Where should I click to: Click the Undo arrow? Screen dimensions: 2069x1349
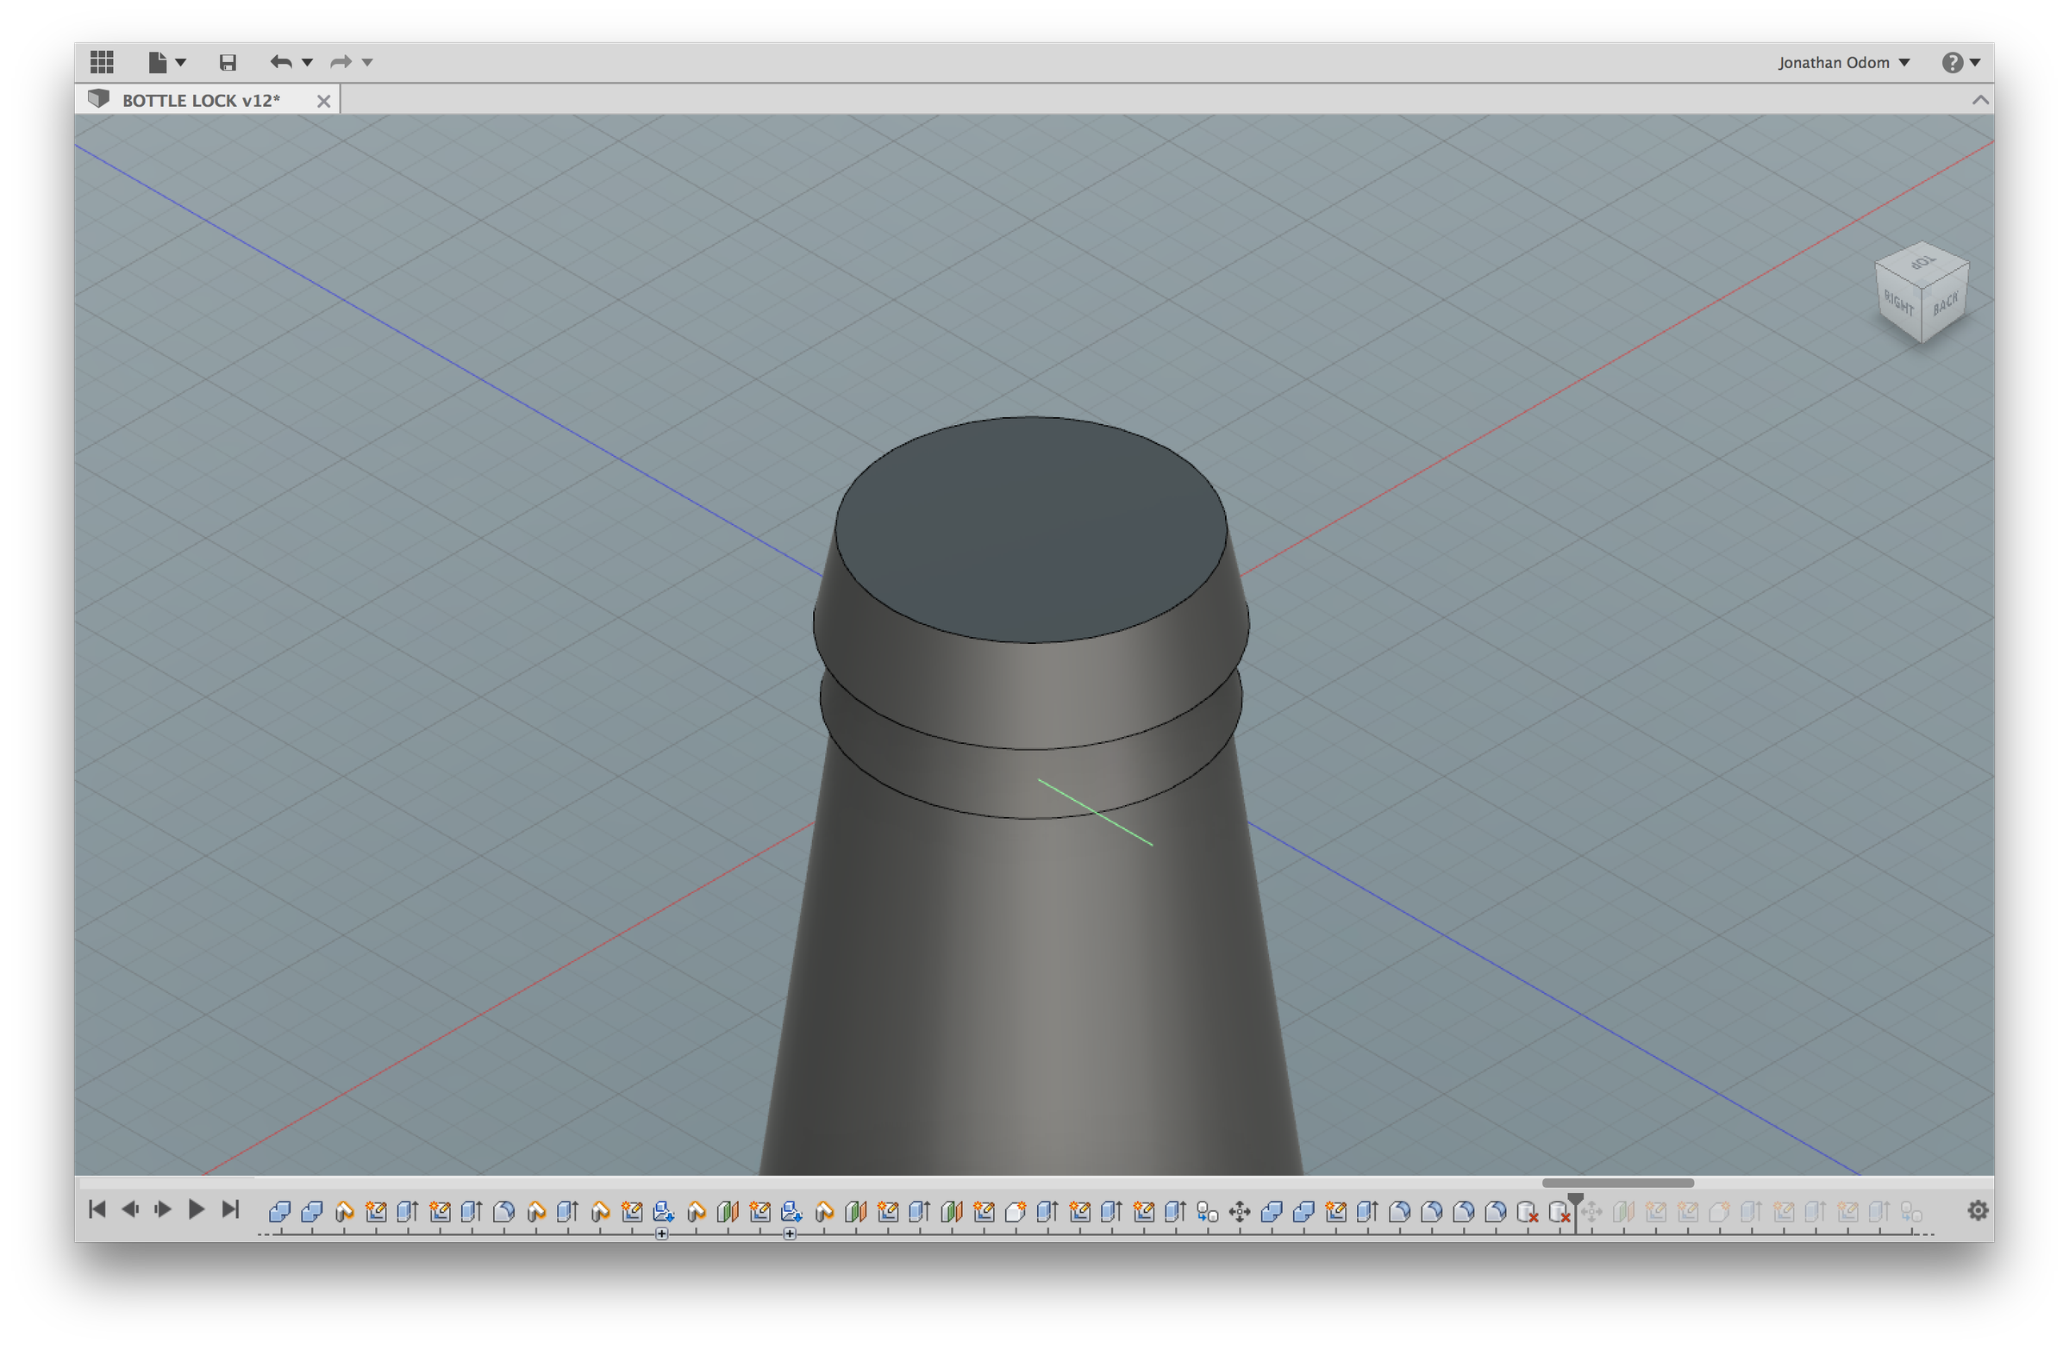pyautogui.click(x=281, y=62)
